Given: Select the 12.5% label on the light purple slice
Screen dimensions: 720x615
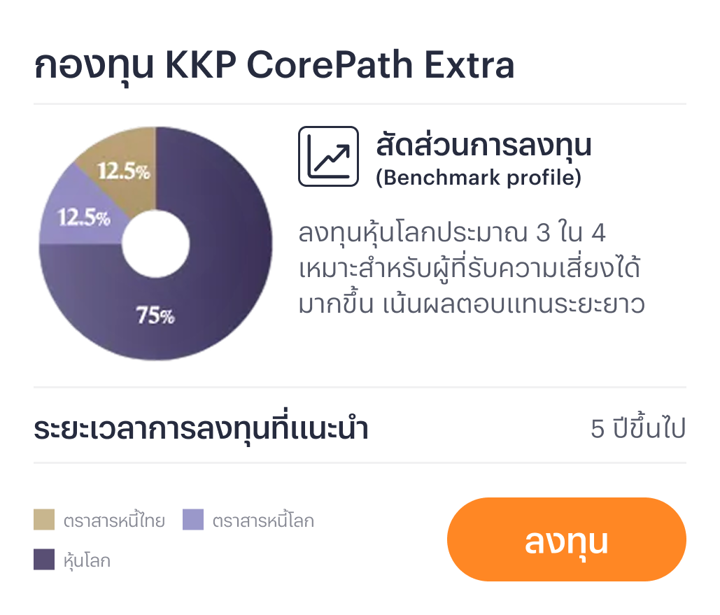Looking at the screenshot, I should pyautogui.click(x=83, y=218).
